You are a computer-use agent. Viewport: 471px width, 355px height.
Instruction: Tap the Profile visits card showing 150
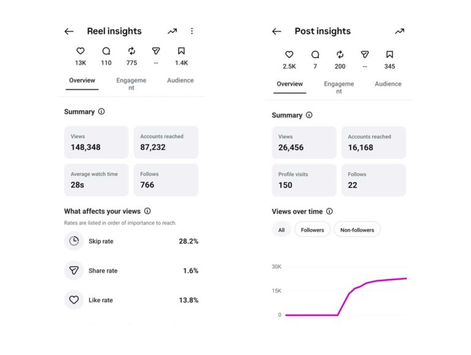pyautogui.click(x=304, y=180)
